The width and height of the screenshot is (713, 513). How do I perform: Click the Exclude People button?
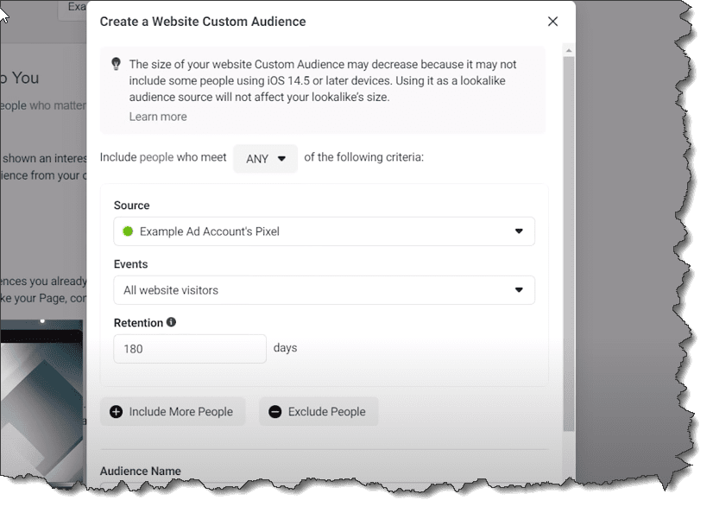pyautogui.click(x=318, y=412)
